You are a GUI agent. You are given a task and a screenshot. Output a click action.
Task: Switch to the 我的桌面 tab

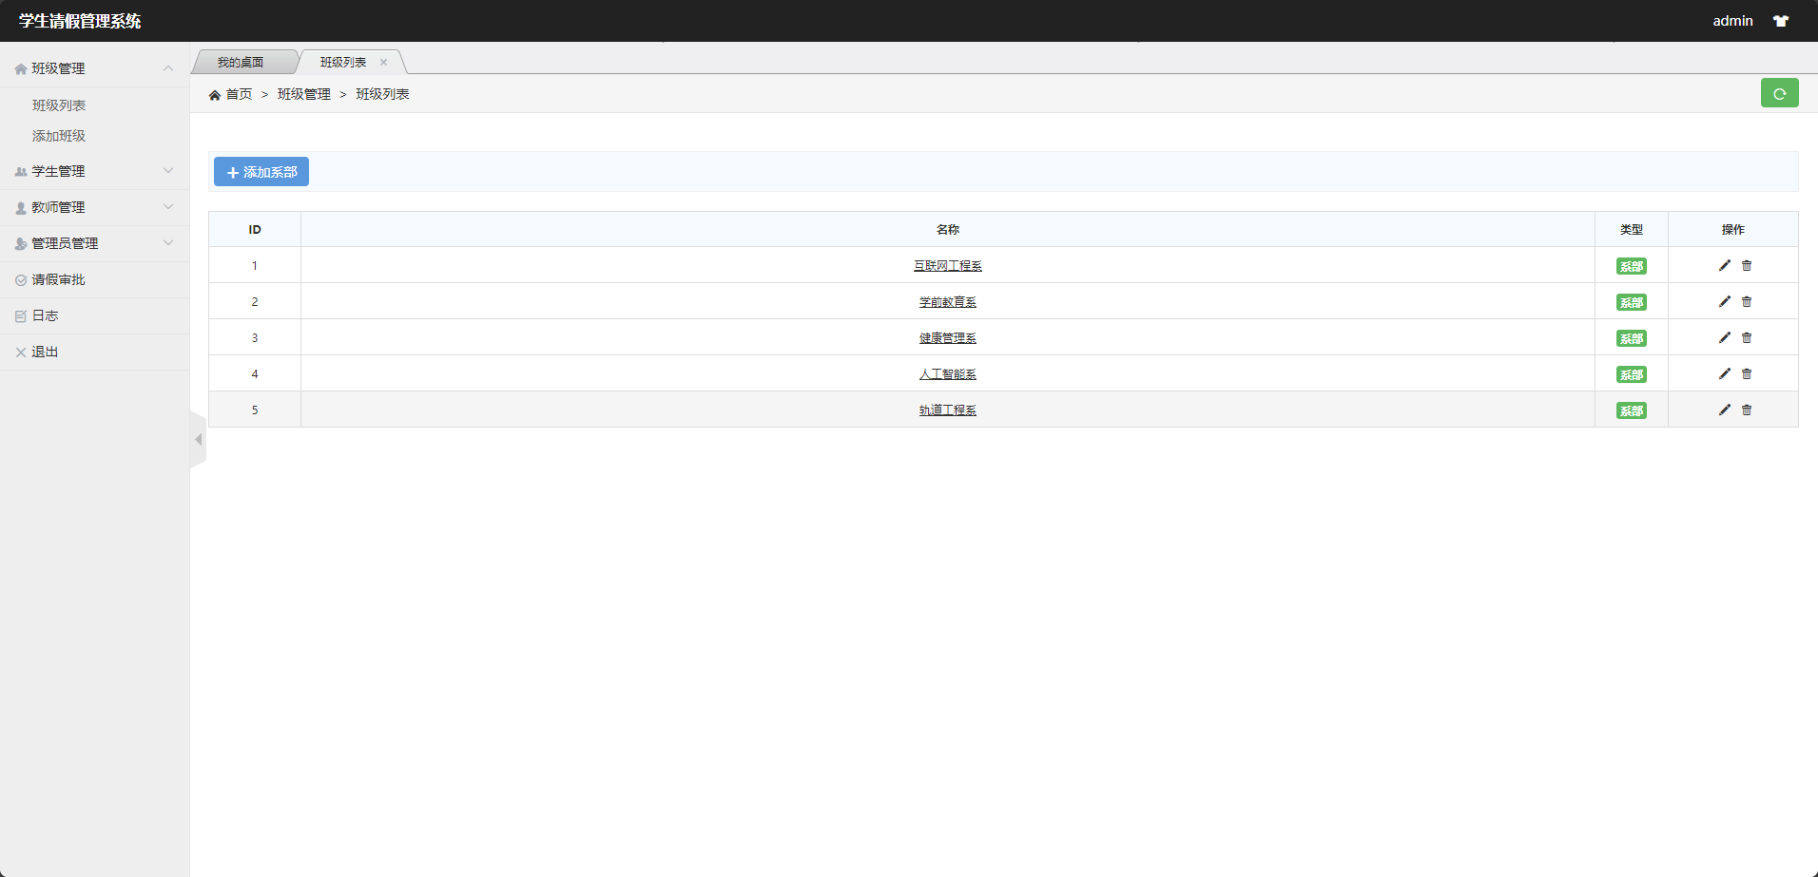click(x=241, y=63)
